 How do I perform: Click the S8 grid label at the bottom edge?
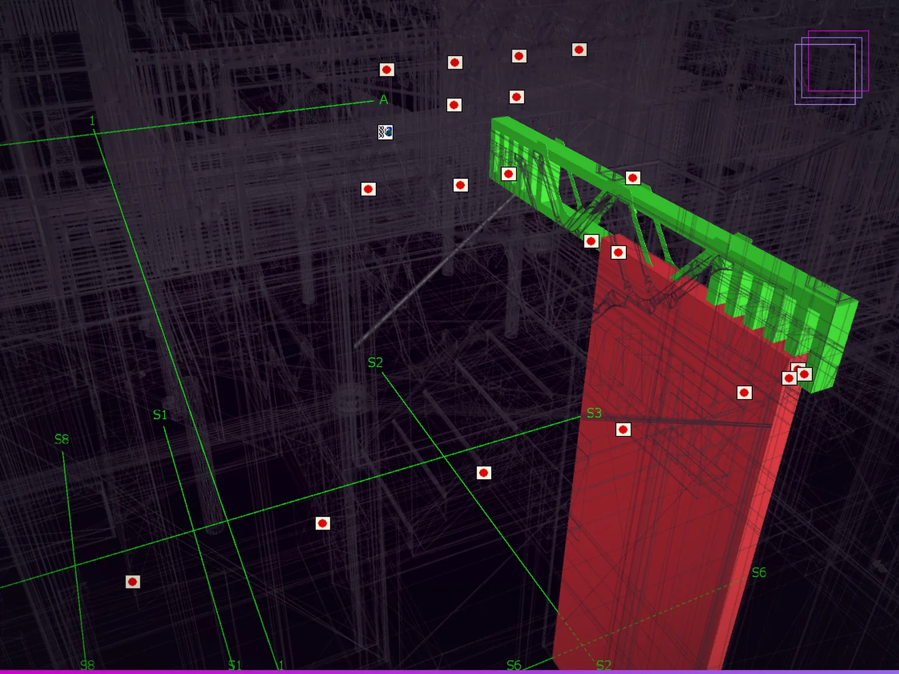88,665
